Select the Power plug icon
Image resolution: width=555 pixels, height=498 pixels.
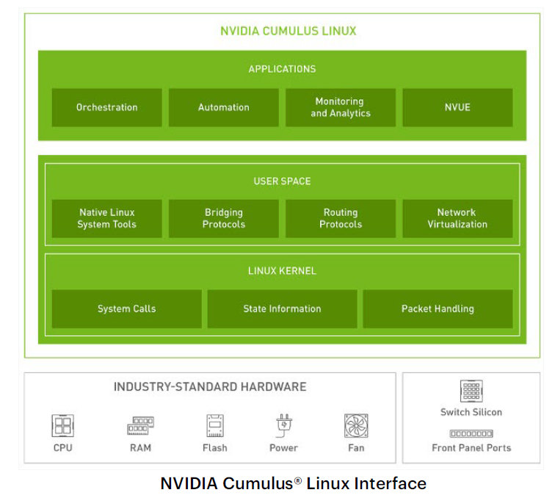pos(283,425)
